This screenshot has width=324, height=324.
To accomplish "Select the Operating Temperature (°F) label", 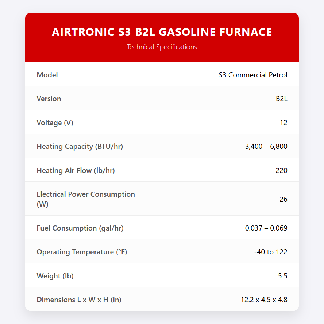I will 82,252.
